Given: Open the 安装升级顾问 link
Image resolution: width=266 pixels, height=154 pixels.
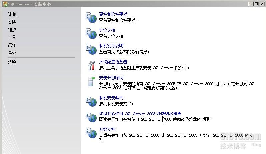Looking at the screenshot, I should click(111, 78).
